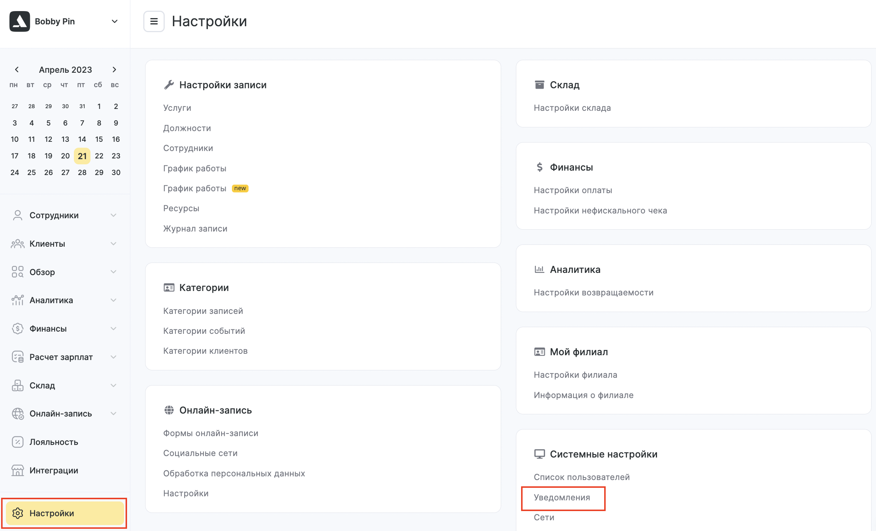Image resolution: width=876 pixels, height=531 pixels.
Task: Open Расчет зарплат label in sidebar
Action: [x=61, y=357]
